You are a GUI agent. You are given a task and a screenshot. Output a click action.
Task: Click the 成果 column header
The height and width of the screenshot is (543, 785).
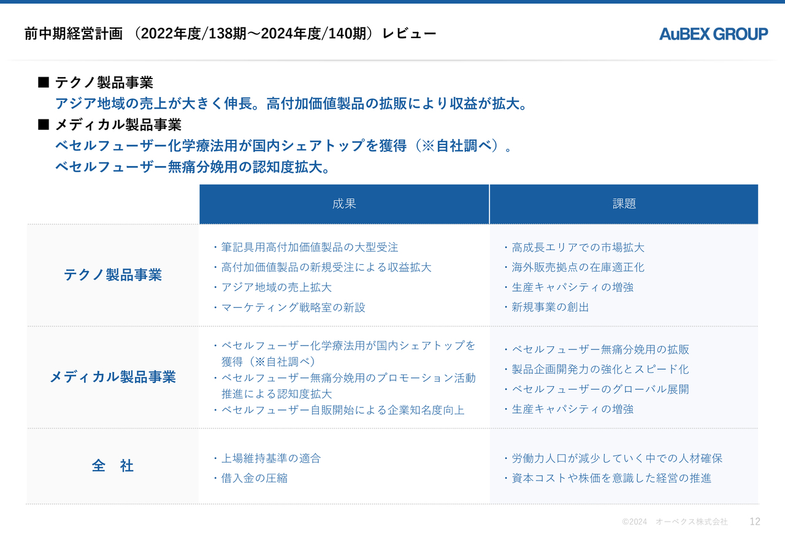point(344,204)
